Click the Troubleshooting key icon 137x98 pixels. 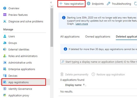click(x=108, y=4)
